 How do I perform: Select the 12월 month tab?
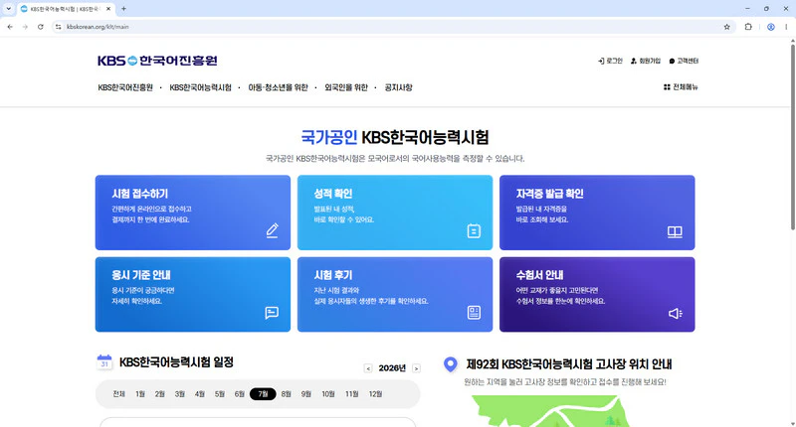[x=376, y=394]
